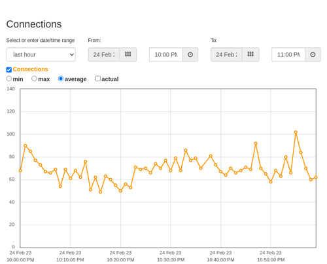This screenshot has height=264, width=327.
Task: Click the 10:30:00 PM x-axis label
Action: click(171, 256)
